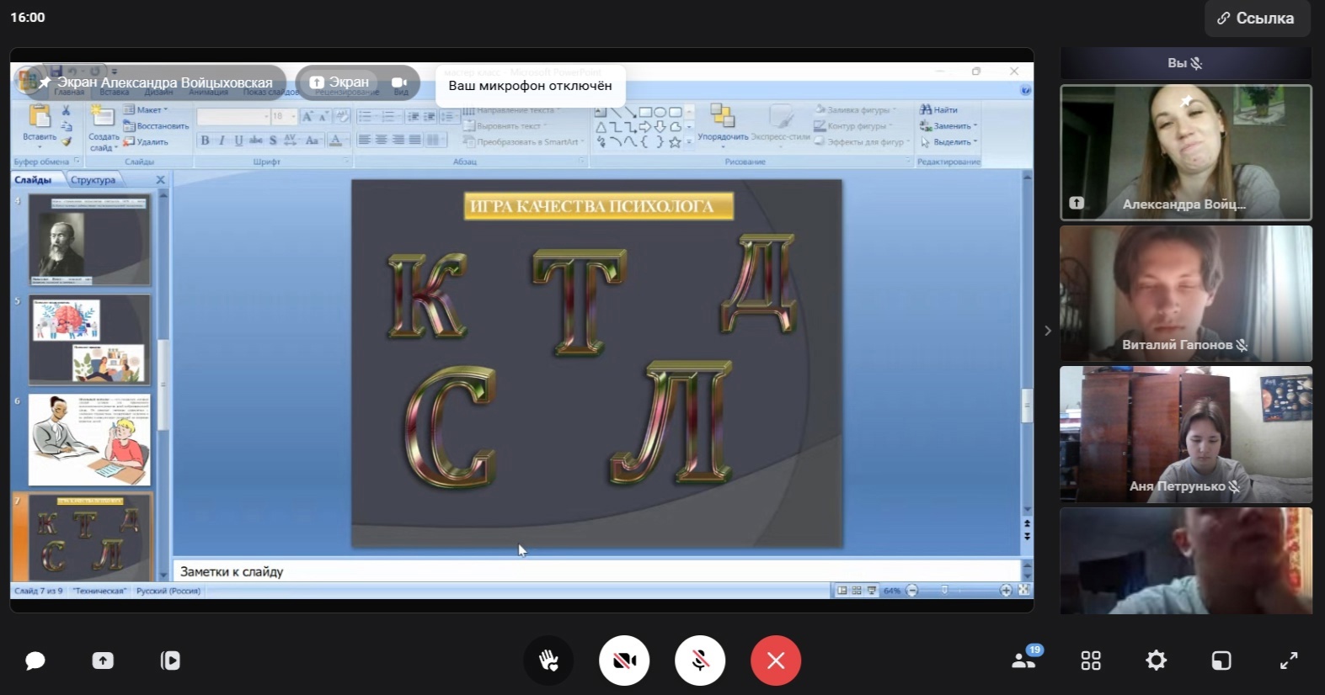
Task: Select slide 7 thumbnail with letters
Action: 89,537
